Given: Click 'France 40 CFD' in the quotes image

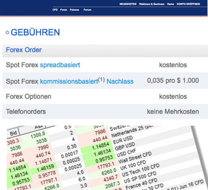Looking at the screenshot, I should [x=141, y=184].
